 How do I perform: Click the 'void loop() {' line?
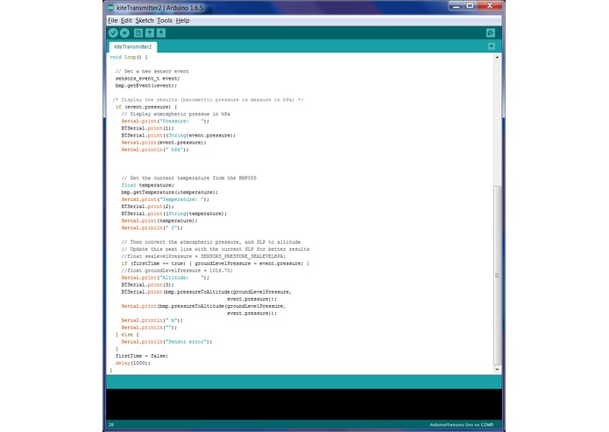[129, 57]
